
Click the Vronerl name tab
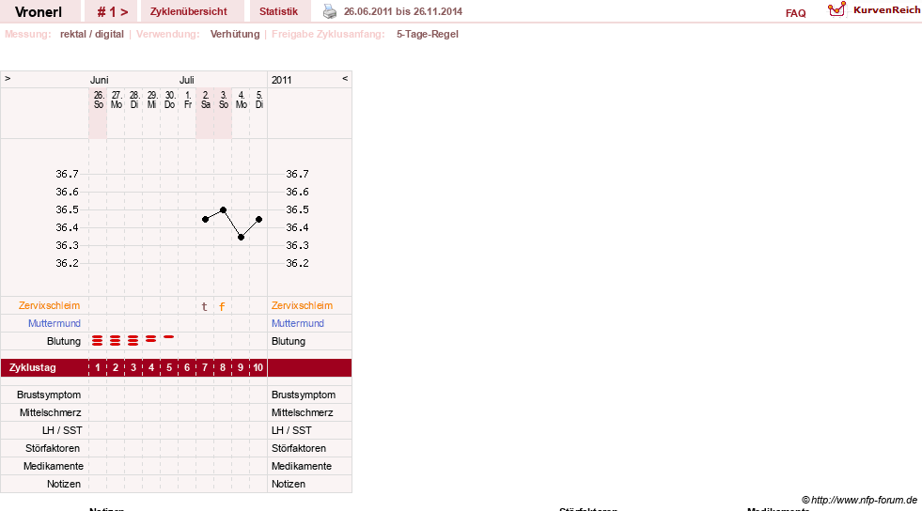coord(39,11)
